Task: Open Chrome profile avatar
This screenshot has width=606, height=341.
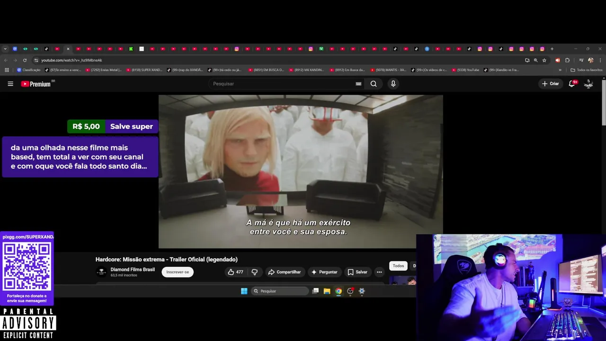Action: pos(590,60)
